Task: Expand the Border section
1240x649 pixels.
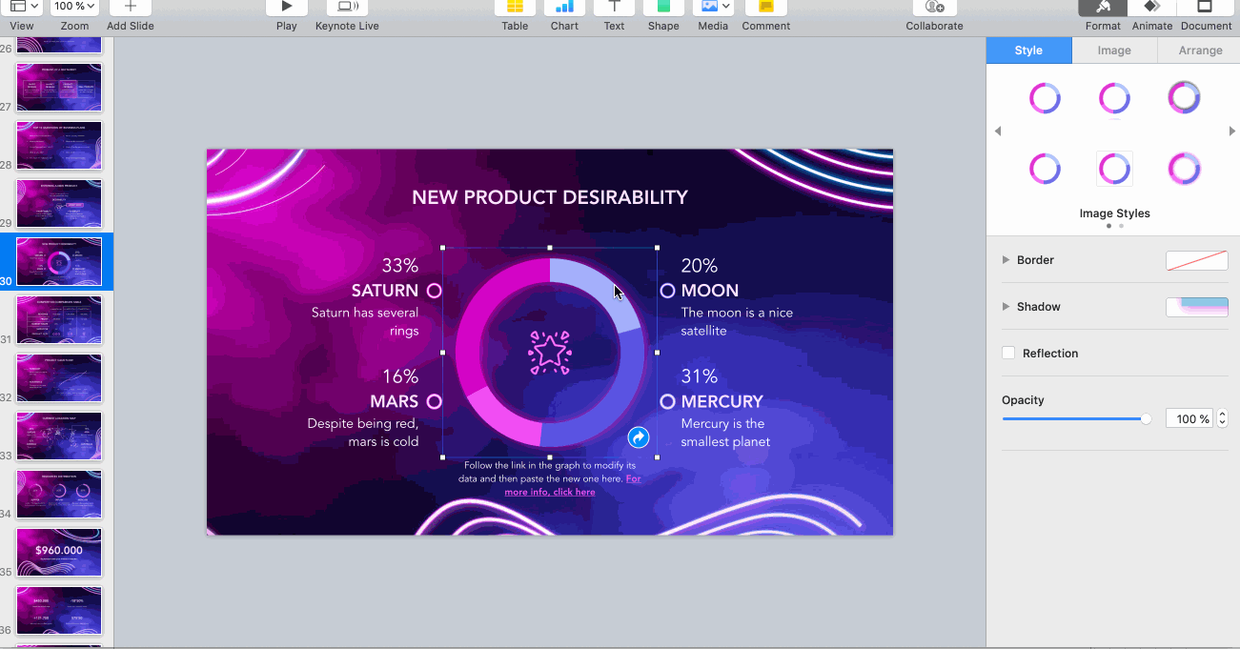Action: tap(1006, 260)
